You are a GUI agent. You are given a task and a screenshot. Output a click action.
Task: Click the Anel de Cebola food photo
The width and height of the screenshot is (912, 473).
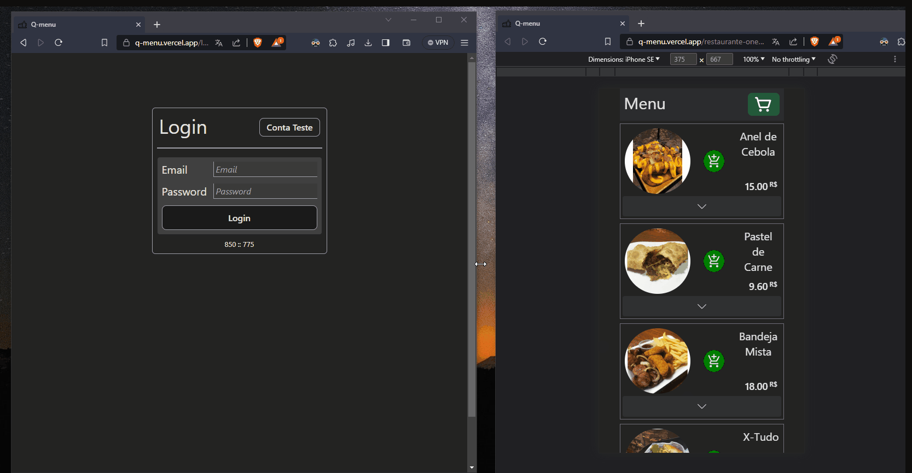click(658, 161)
